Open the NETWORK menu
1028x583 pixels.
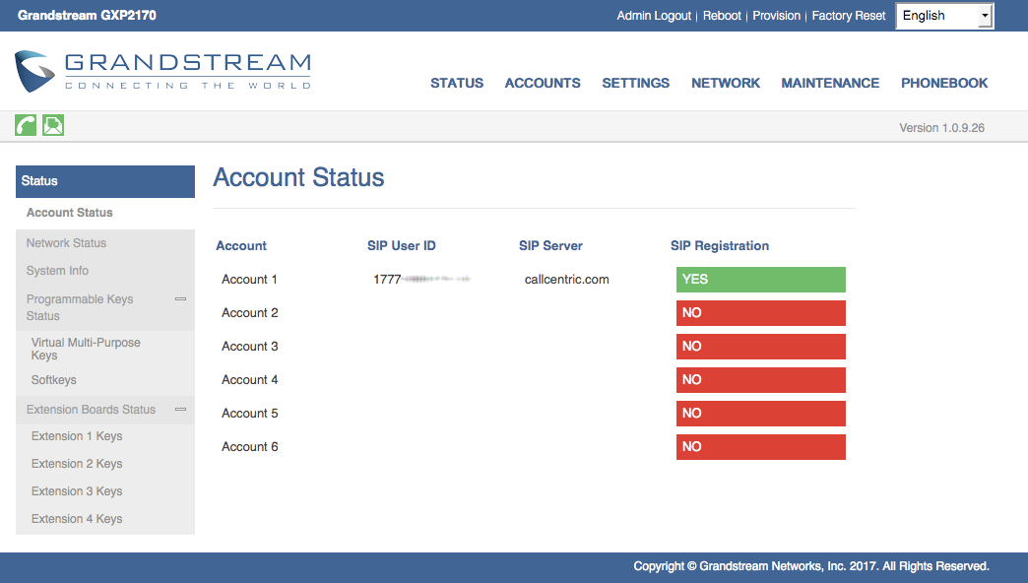726,84
